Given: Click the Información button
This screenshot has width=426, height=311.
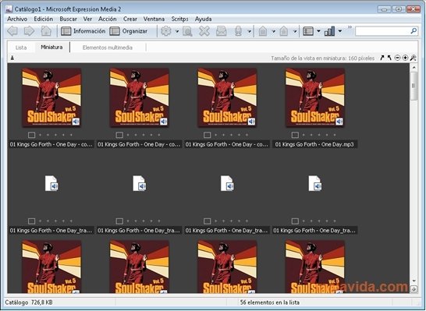Looking at the screenshot, I should (83, 31).
